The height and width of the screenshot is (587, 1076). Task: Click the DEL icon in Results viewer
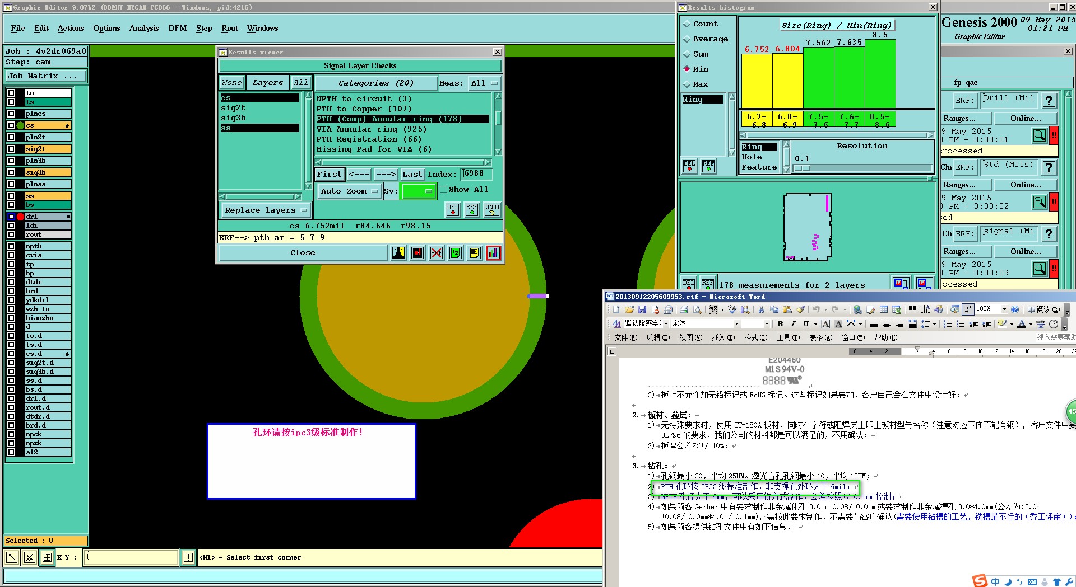coord(453,210)
